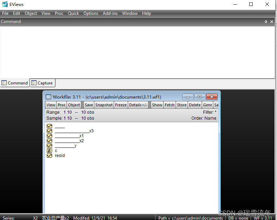Screen dimensions: 277x220
Task: Click the Snapshot button
Action: point(104,105)
